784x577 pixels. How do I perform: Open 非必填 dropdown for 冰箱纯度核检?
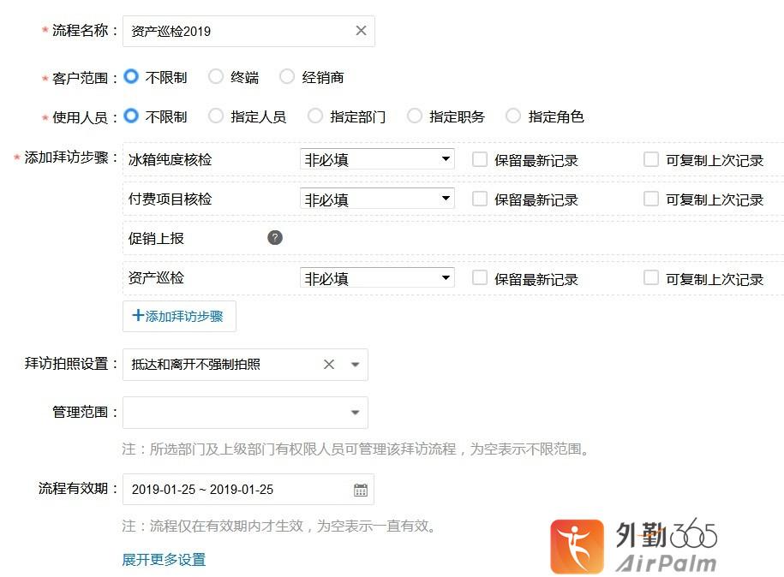coord(377,159)
